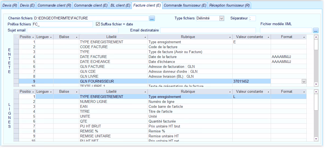Click the GLN CDE cell
The height and width of the screenshot is (148, 325).
(113, 72)
